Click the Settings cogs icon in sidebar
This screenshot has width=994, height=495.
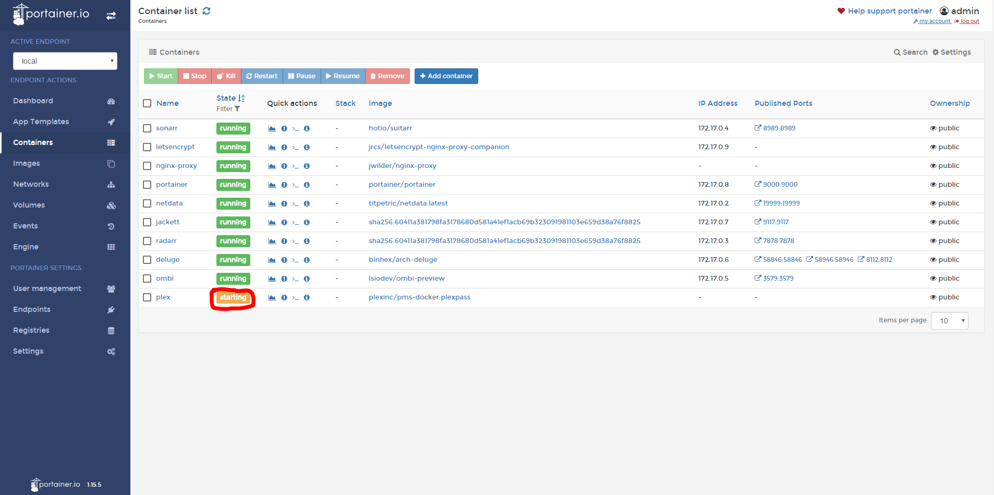coord(111,352)
